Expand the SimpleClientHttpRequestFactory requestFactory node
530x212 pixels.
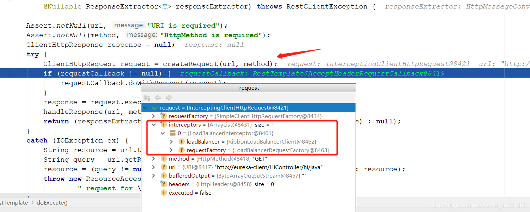pyautogui.click(x=154, y=116)
